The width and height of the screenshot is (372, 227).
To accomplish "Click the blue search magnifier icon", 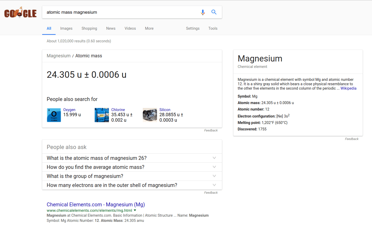I will [214, 12].
